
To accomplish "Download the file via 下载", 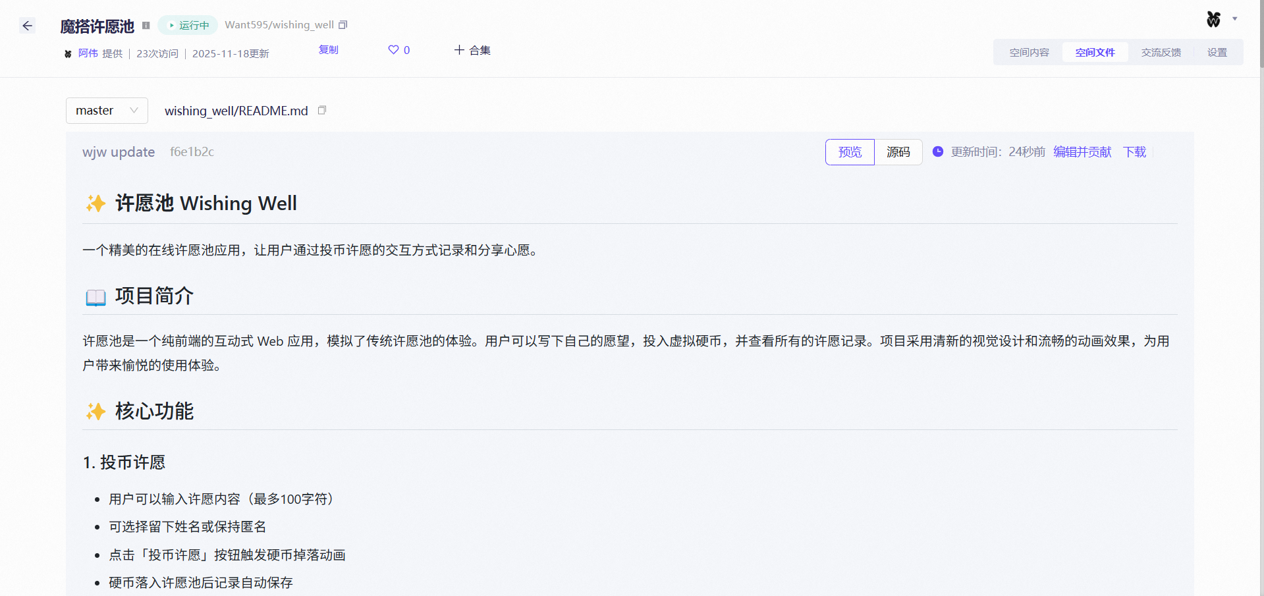I will pos(1134,152).
